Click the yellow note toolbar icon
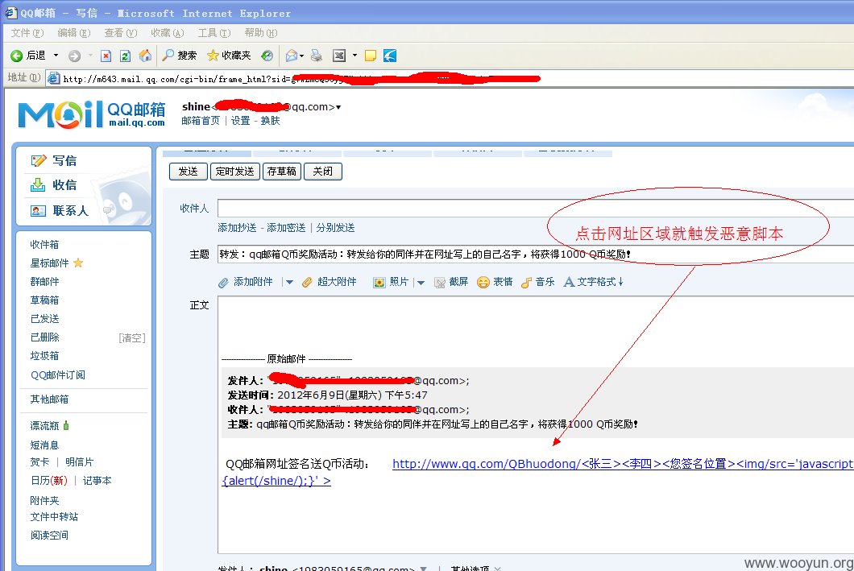Screen dimensions: 854x571 pos(371,56)
